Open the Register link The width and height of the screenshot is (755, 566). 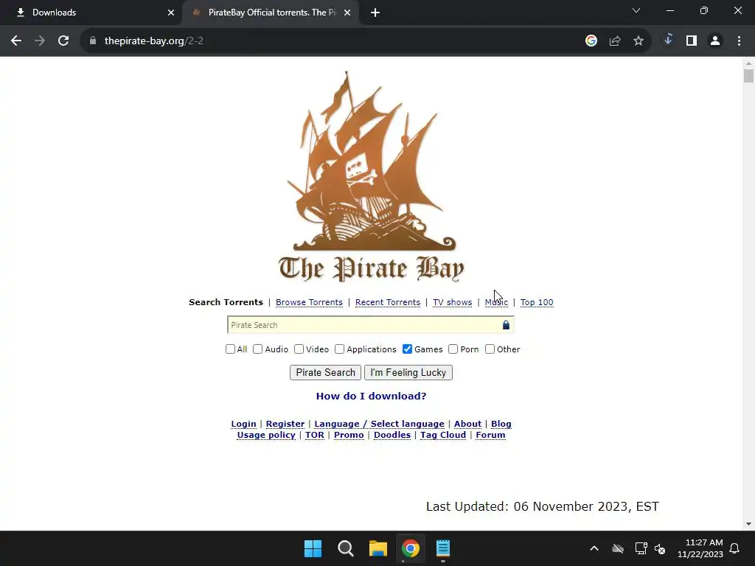pos(285,424)
